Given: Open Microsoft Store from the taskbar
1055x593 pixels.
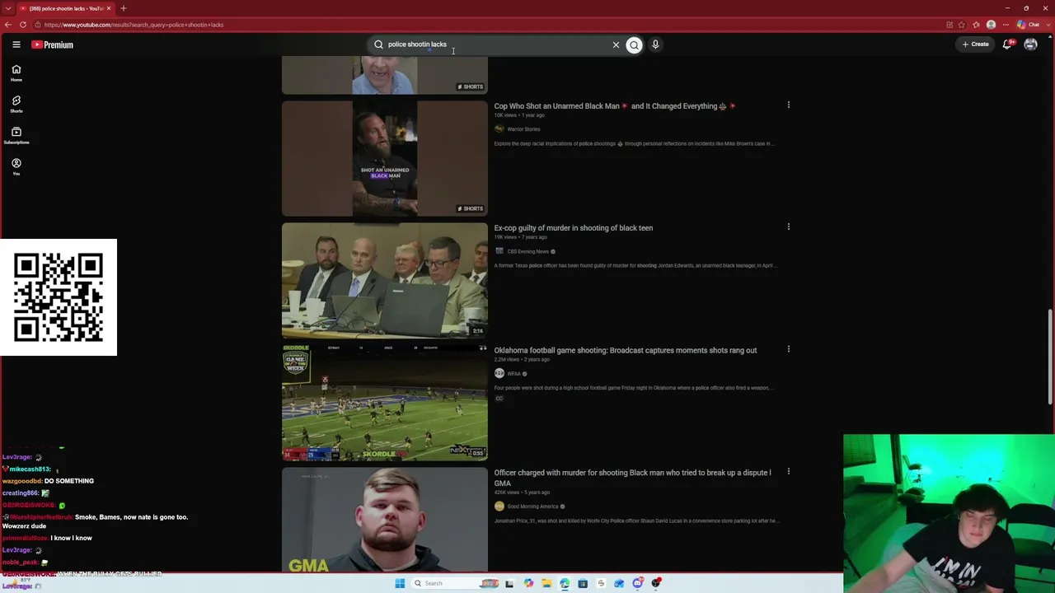Looking at the screenshot, I should tap(583, 583).
